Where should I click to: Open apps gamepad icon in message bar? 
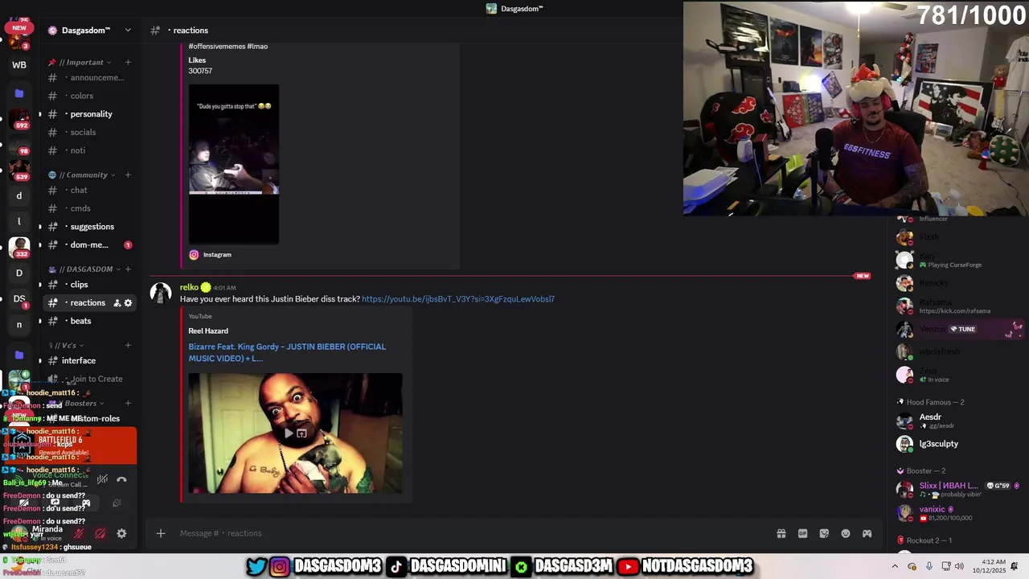coord(867,533)
